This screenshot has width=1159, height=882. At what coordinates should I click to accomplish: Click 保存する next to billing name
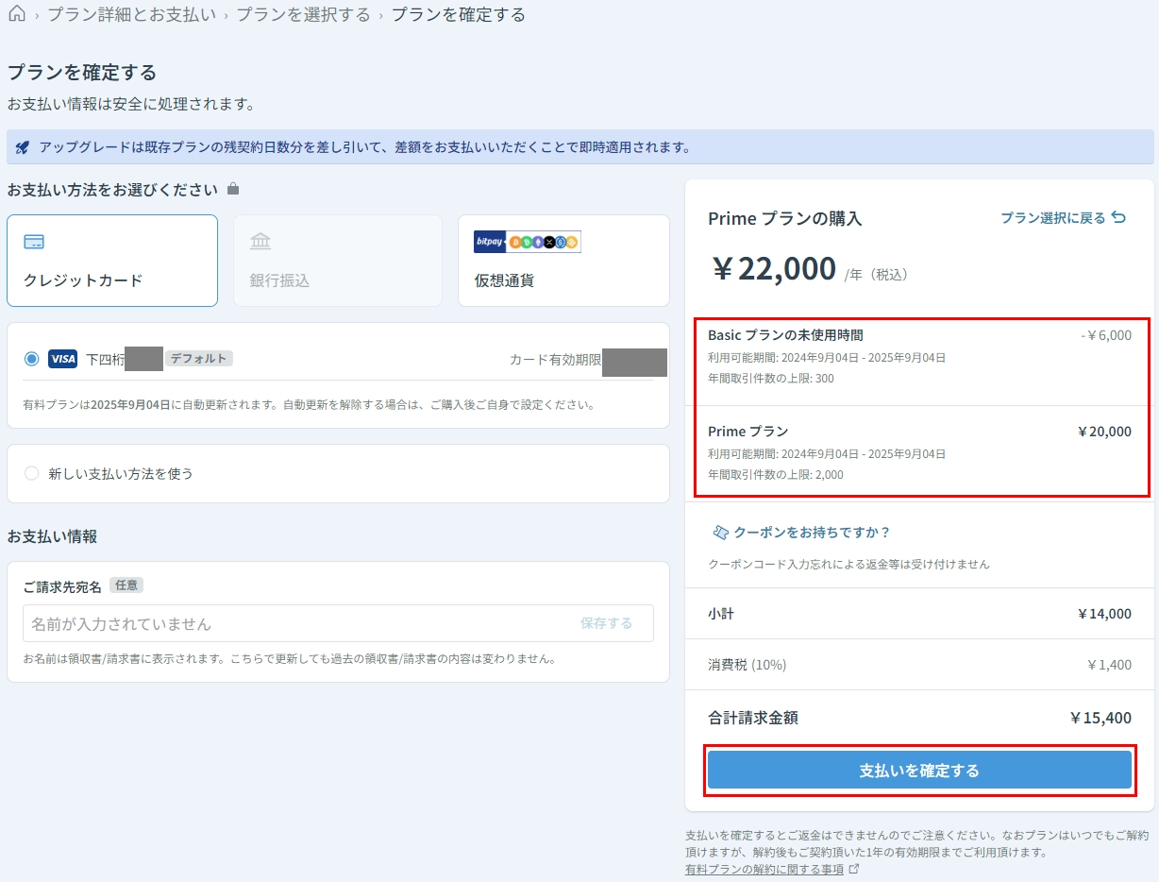pyautogui.click(x=606, y=623)
